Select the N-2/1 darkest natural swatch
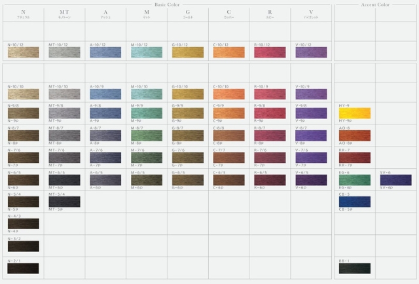This screenshot has width=419, height=284. click(x=23, y=268)
